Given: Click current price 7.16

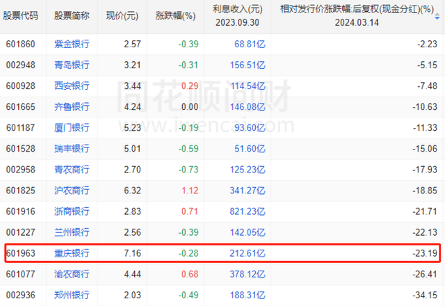Looking at the screenshot, I should click(132, 253).
